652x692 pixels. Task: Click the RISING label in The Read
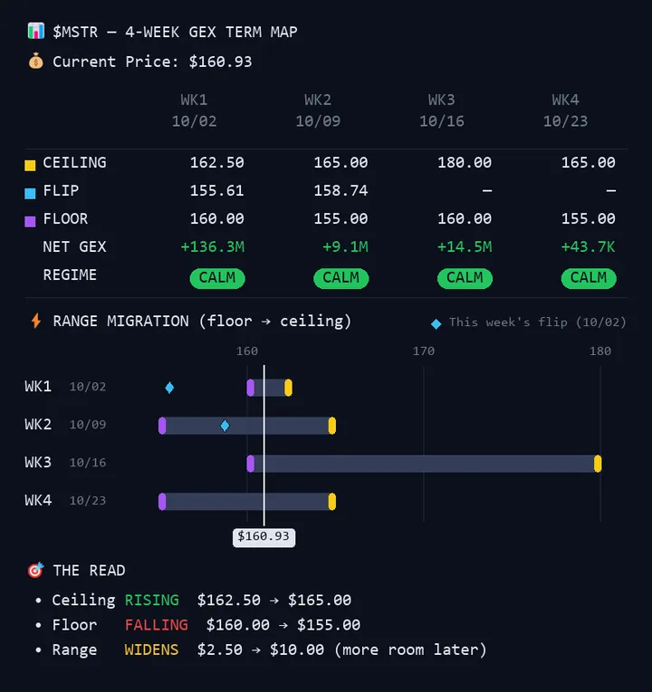tap(152, 601)
